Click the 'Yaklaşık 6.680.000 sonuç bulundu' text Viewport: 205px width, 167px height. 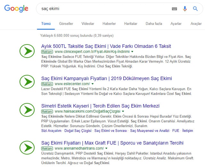click(66, 36)
